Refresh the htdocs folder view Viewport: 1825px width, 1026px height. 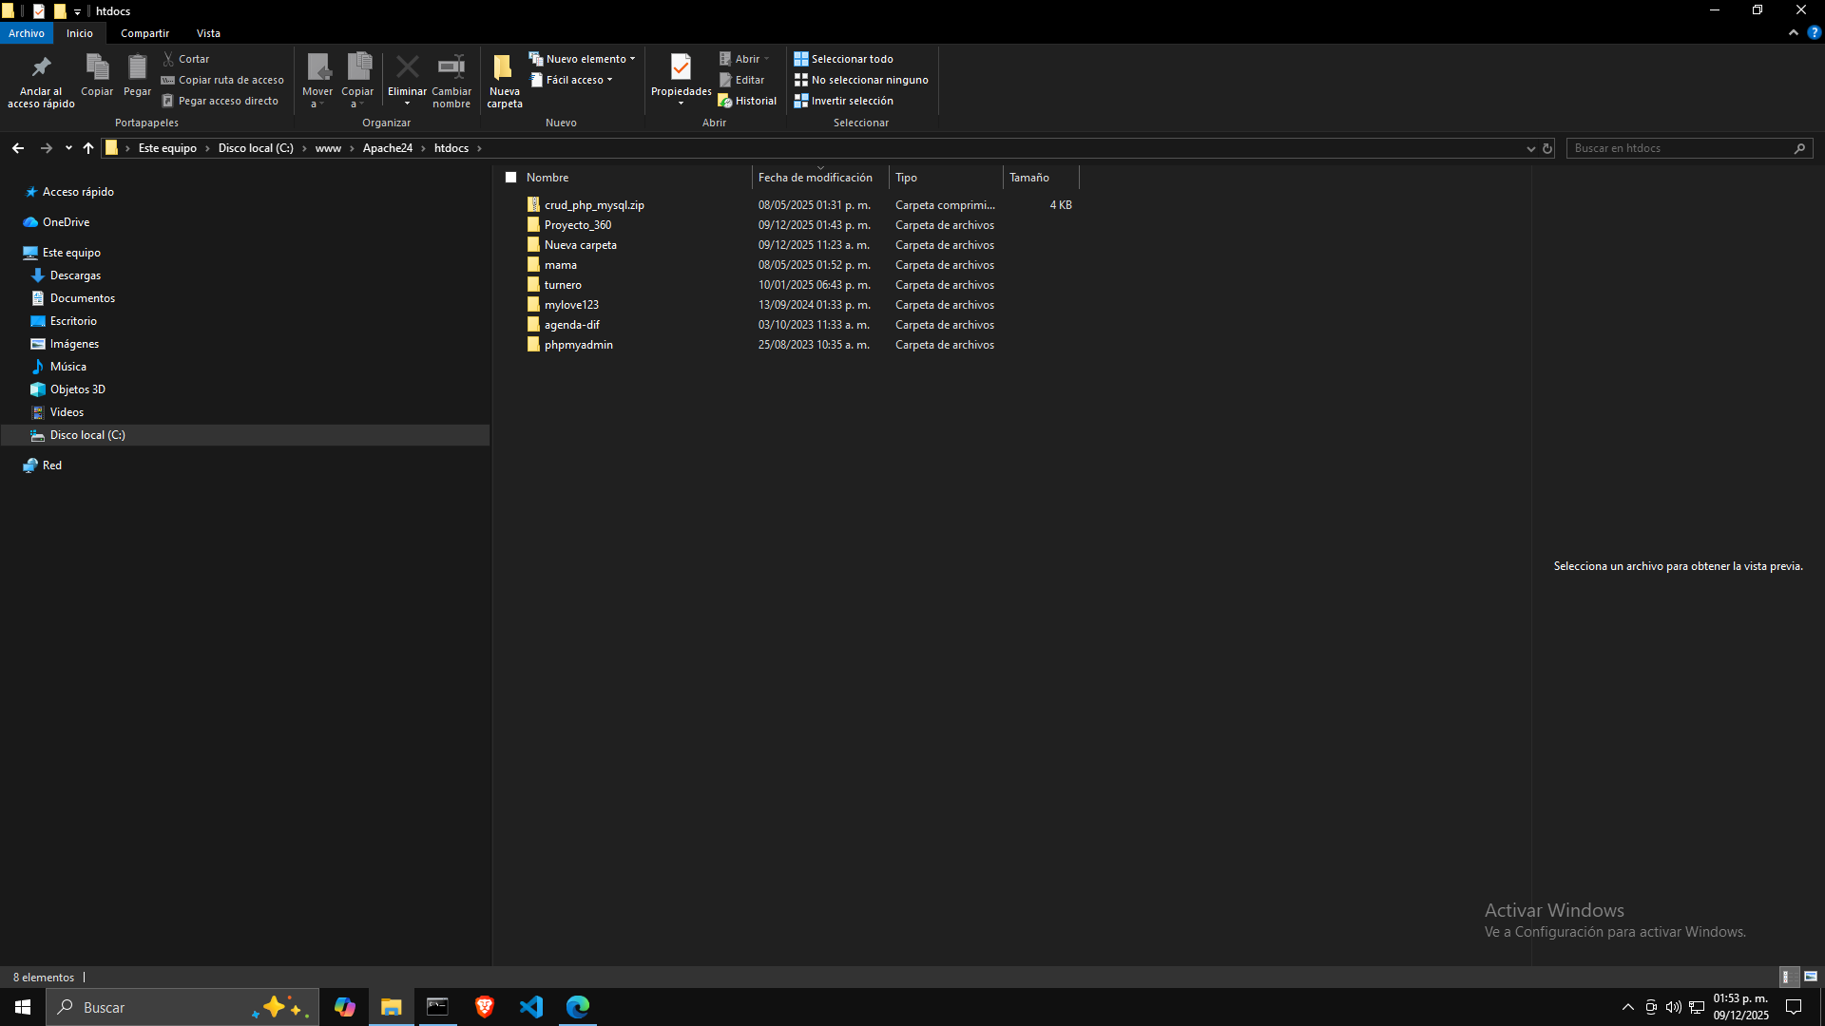click(1547, 148)
